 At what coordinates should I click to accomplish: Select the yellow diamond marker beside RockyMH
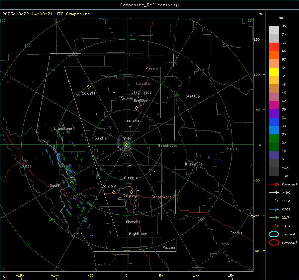pyautogui.click(x=89, y=87)
